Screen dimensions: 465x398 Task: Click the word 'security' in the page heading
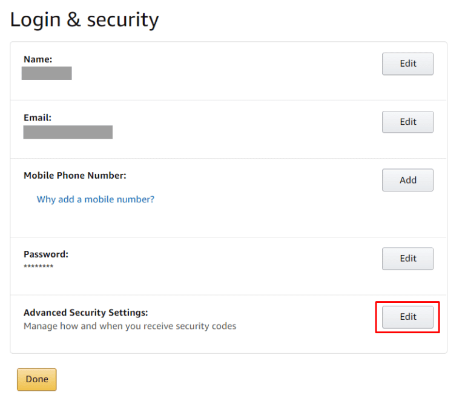tap(123, 21)
